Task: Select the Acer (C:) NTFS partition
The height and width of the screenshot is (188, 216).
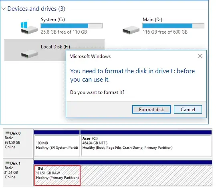Action: pyautogui.click(x=146, y=146)
